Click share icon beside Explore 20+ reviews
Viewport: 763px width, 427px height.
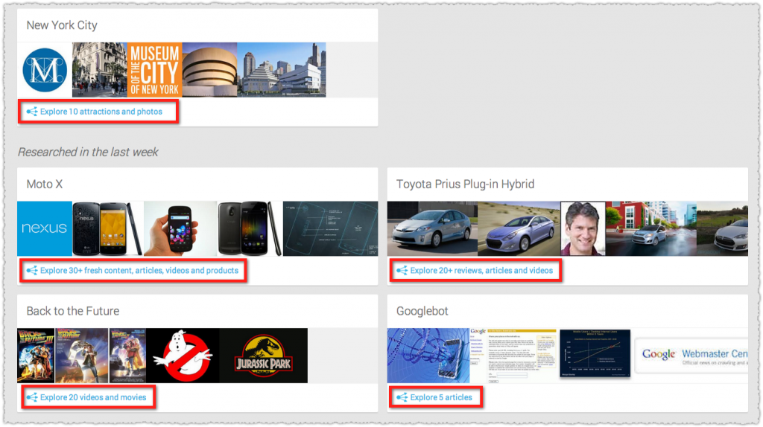[402, 271]
